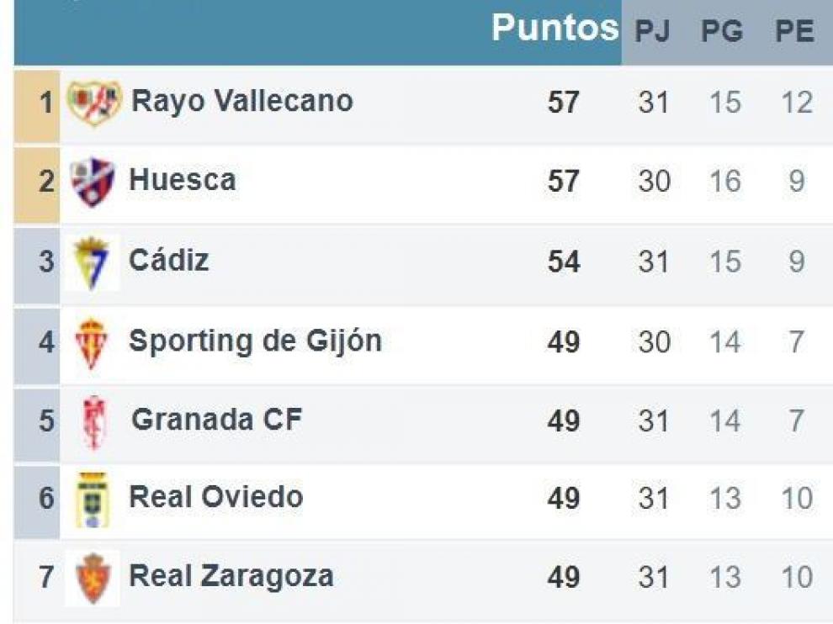Image resolution: width=833 pixels, height=624 pixels.
Task: Click the Sporting de Gijón crest
Action: tap(92, 344)
